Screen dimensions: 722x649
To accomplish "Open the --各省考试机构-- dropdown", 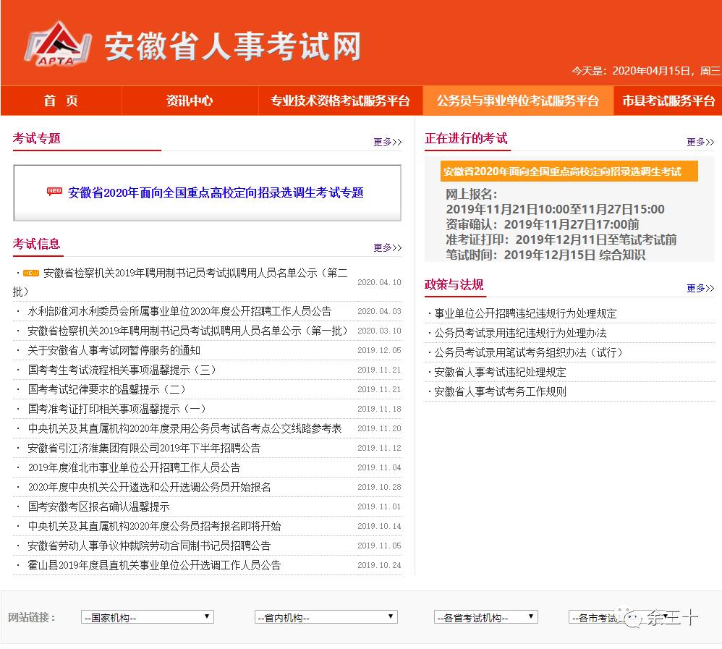I will pos(485,616).
